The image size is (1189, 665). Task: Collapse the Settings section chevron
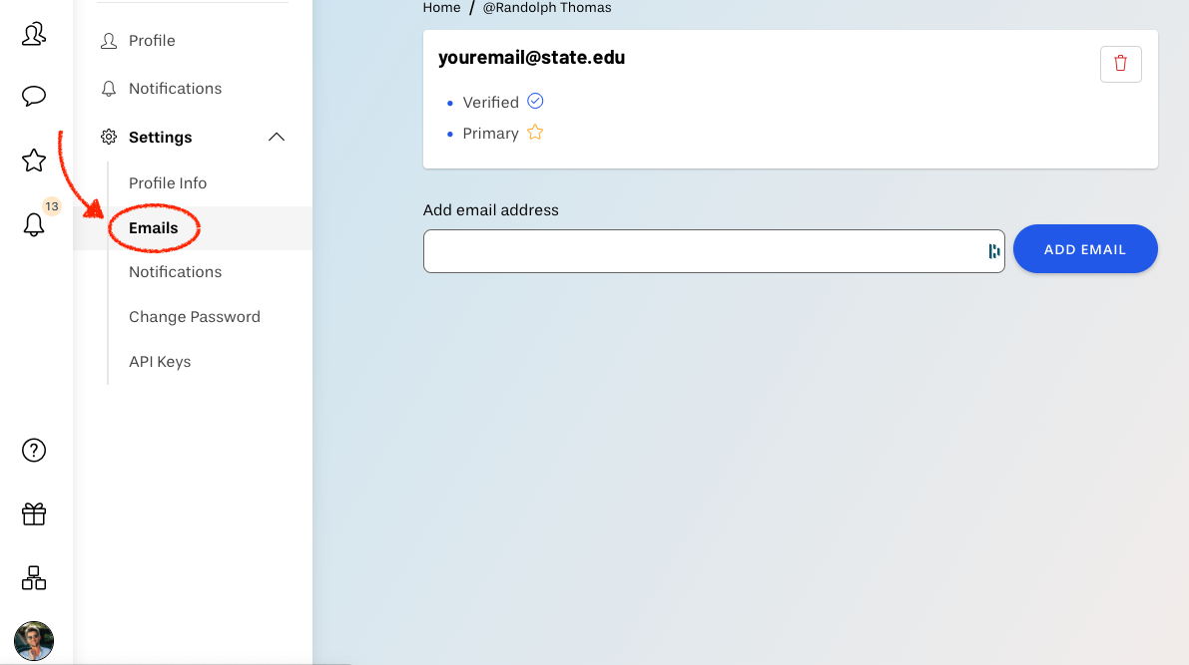277,138
